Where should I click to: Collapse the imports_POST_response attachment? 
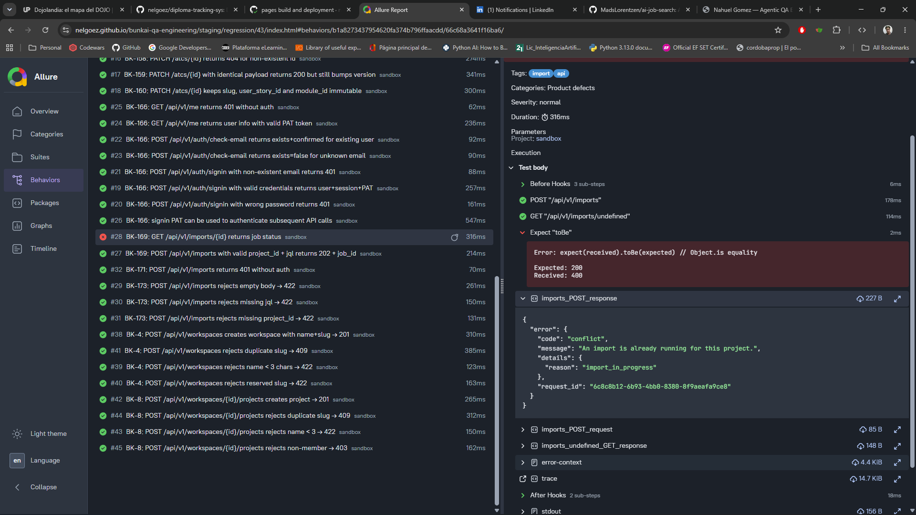click(x=523, y=299)
